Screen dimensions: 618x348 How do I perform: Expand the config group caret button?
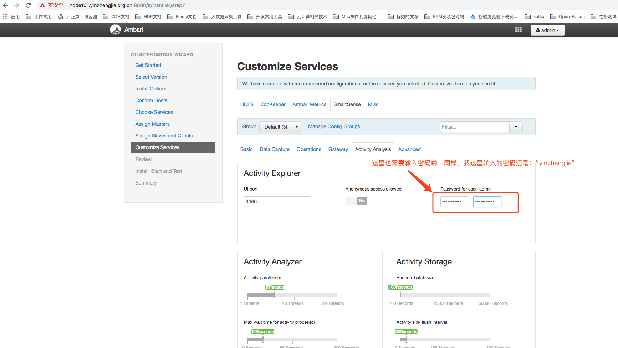point(297,127)
